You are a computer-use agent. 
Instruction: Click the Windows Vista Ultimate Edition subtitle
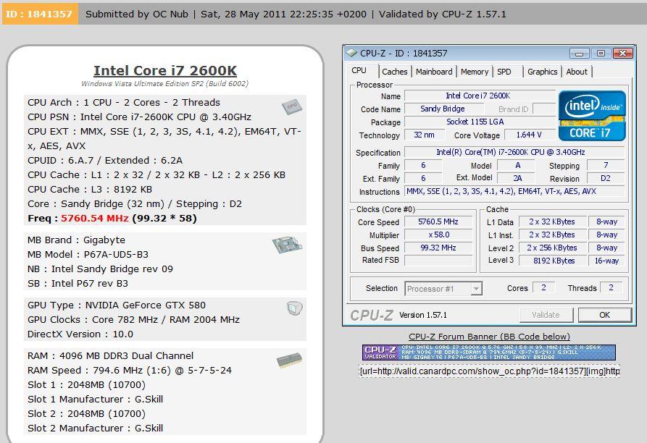[164, 84]
